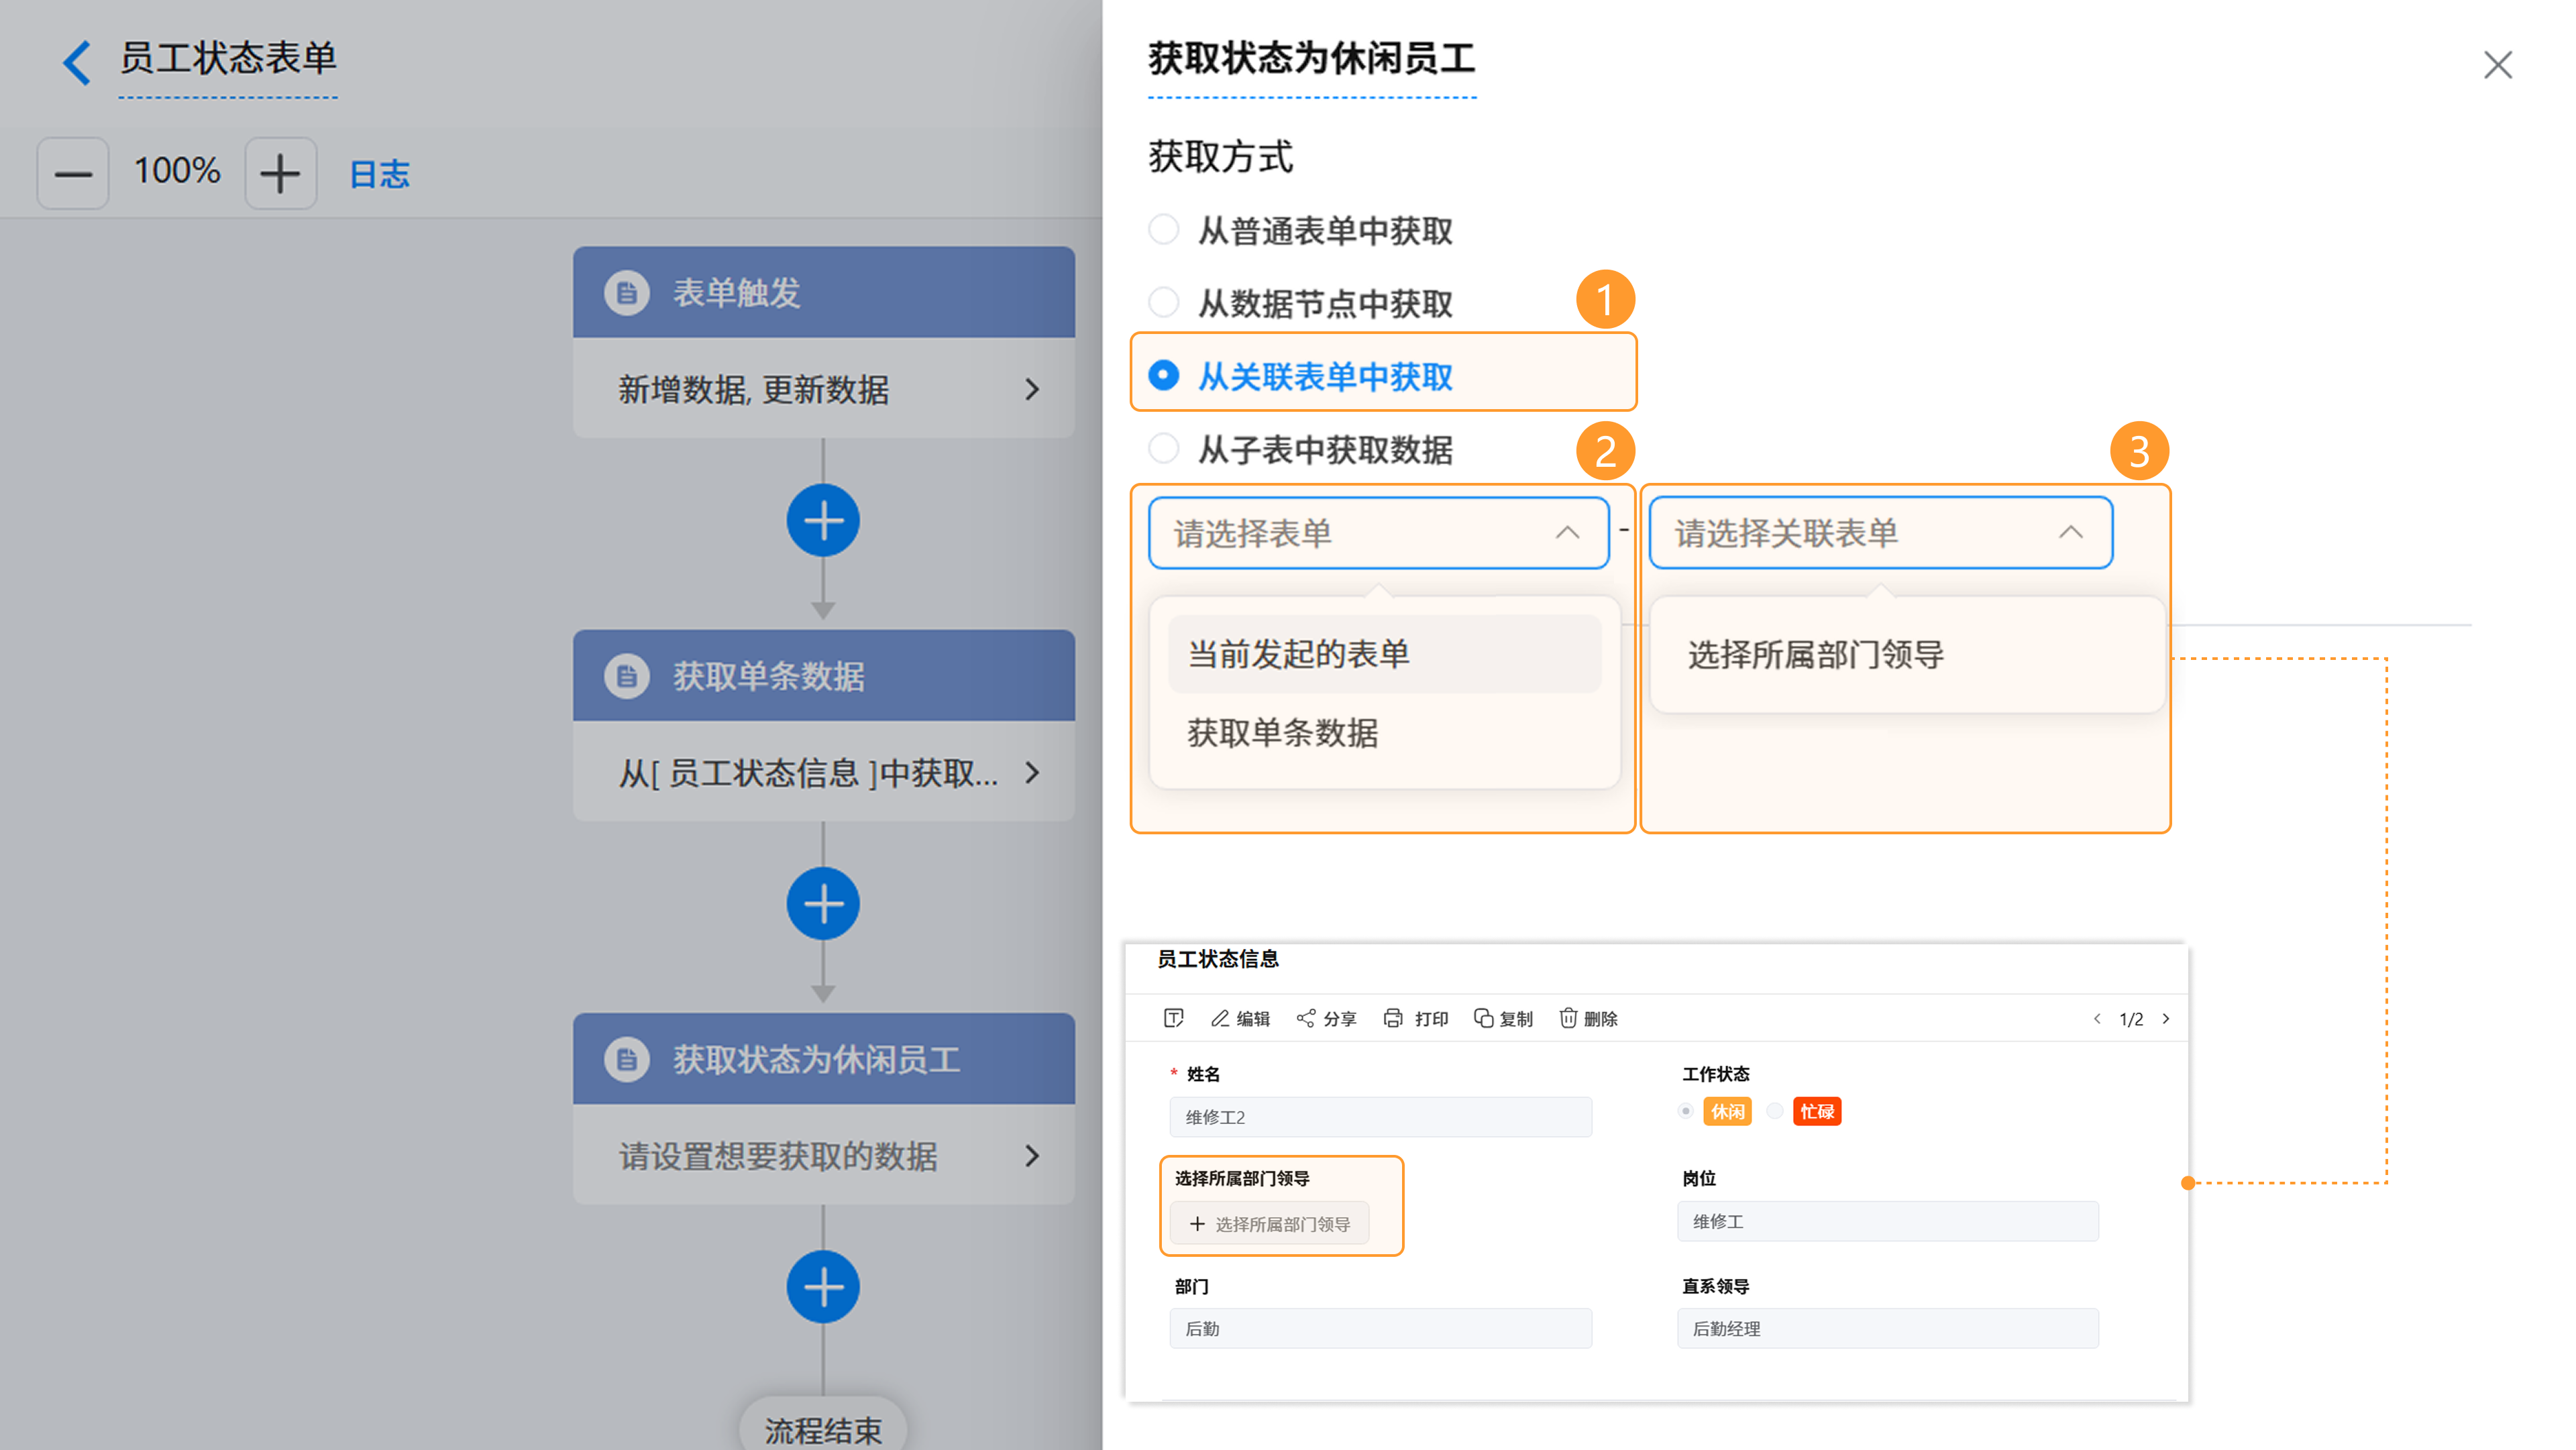
Task: Click the 表单触发 node icon
Action: (x=627, y=293)
